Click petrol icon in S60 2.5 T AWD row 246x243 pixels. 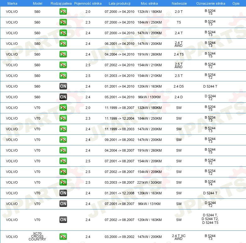pyautogui.click(x=63, y=65)
